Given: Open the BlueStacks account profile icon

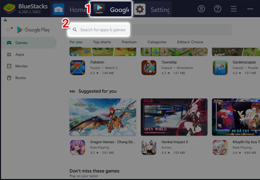Looking at the screenshot, I should coord(201,9).
